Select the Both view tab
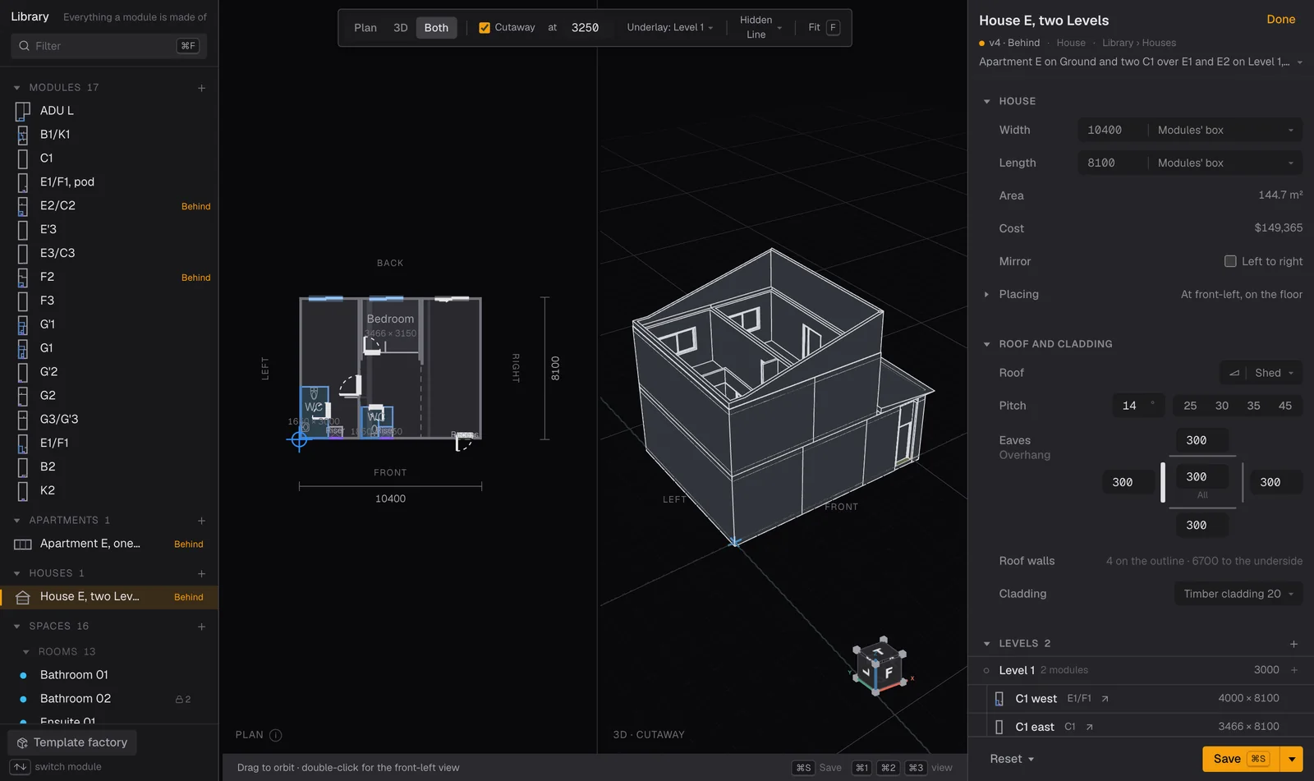The height and width of the screenshot is (781, 1314). [436, 28]
